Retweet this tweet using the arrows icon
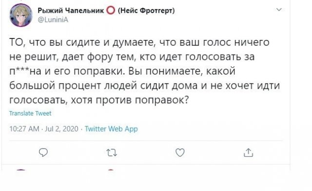This screenshot has height=191, width=312. (112, 153)
